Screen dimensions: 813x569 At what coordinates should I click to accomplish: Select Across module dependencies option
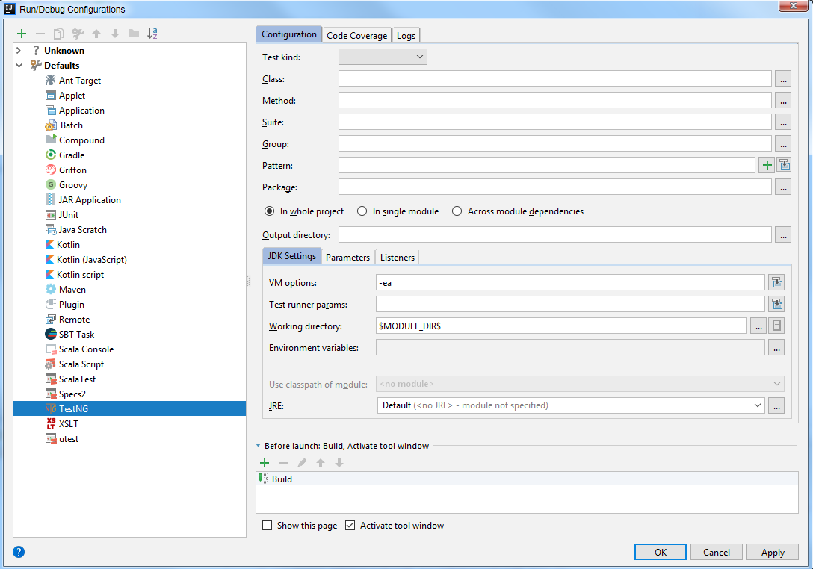[457, 211]
